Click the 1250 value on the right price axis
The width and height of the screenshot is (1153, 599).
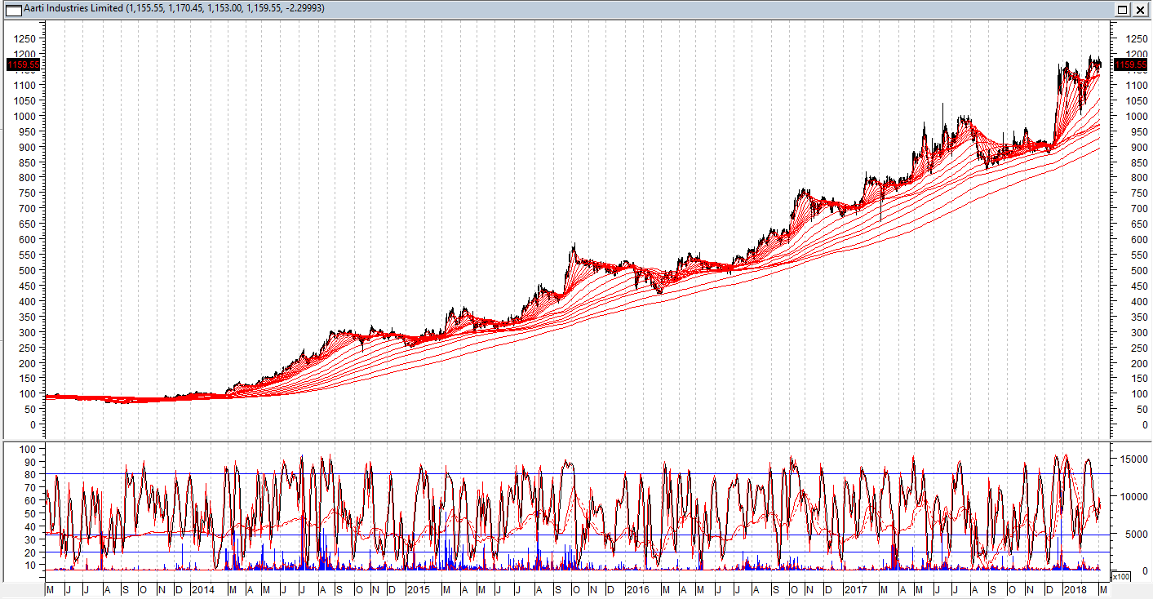pos(1136,38)
